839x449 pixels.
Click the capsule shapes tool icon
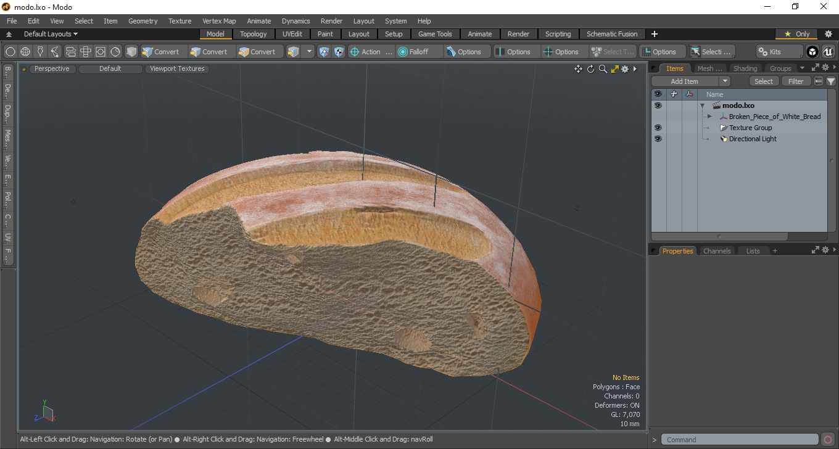click(x=70, y=52)
